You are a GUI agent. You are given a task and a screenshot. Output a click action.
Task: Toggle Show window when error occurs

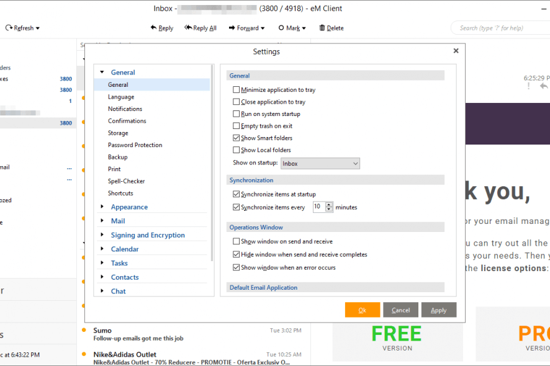click(236, 267)
